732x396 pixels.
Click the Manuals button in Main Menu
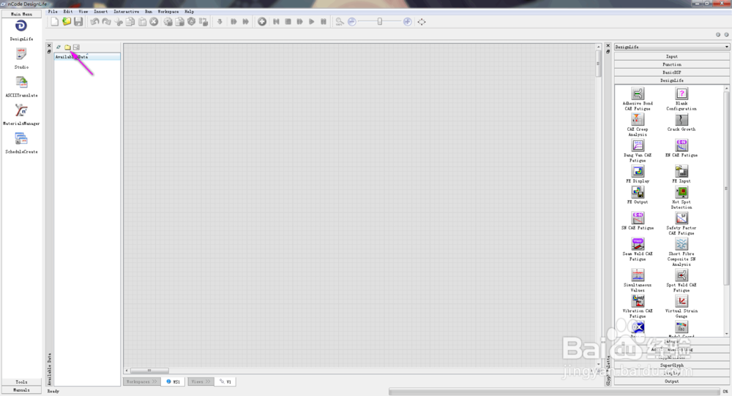21,390
